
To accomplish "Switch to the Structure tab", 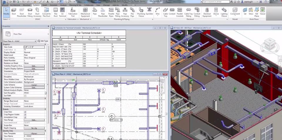I will coord(27,5).
